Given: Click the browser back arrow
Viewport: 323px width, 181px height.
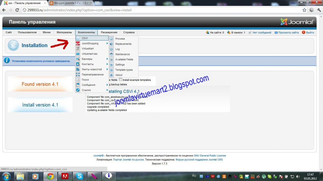Looking at the screenshot, I should click(4, 10).
